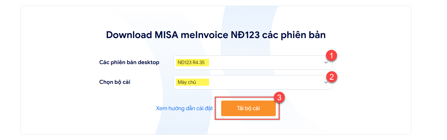Open the Các phiên bản desktop dropdown

click(x=253, y=62)
